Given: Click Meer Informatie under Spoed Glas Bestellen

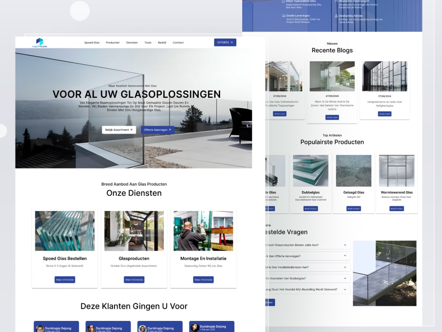Looking at the screenshot, I should tap(65, 280).
